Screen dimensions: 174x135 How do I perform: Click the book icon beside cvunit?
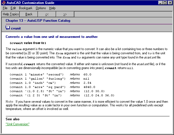tap(8, 28)
